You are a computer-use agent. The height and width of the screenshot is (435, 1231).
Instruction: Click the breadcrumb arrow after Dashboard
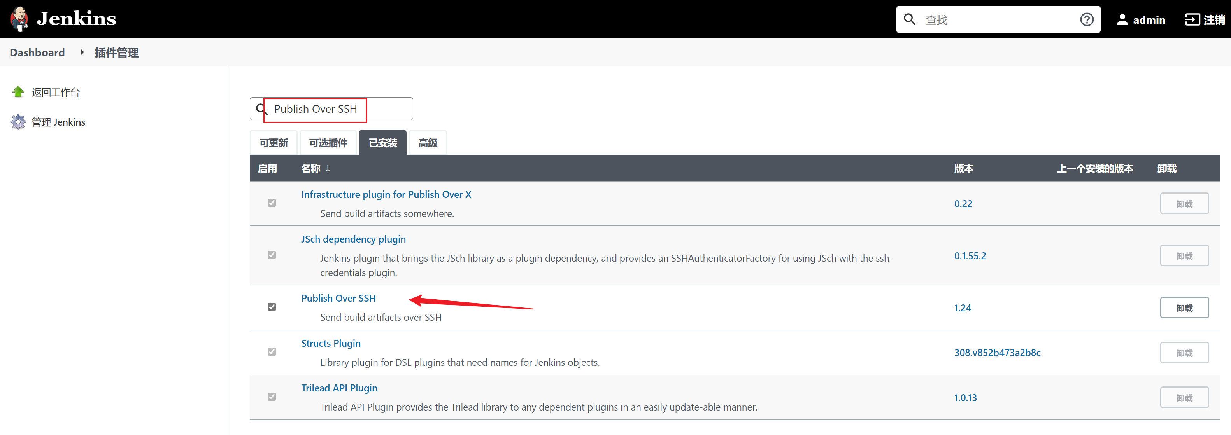click(82, 52)
